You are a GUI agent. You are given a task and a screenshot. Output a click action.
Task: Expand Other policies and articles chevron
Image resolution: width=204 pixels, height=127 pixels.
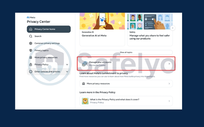coord(67,72)
